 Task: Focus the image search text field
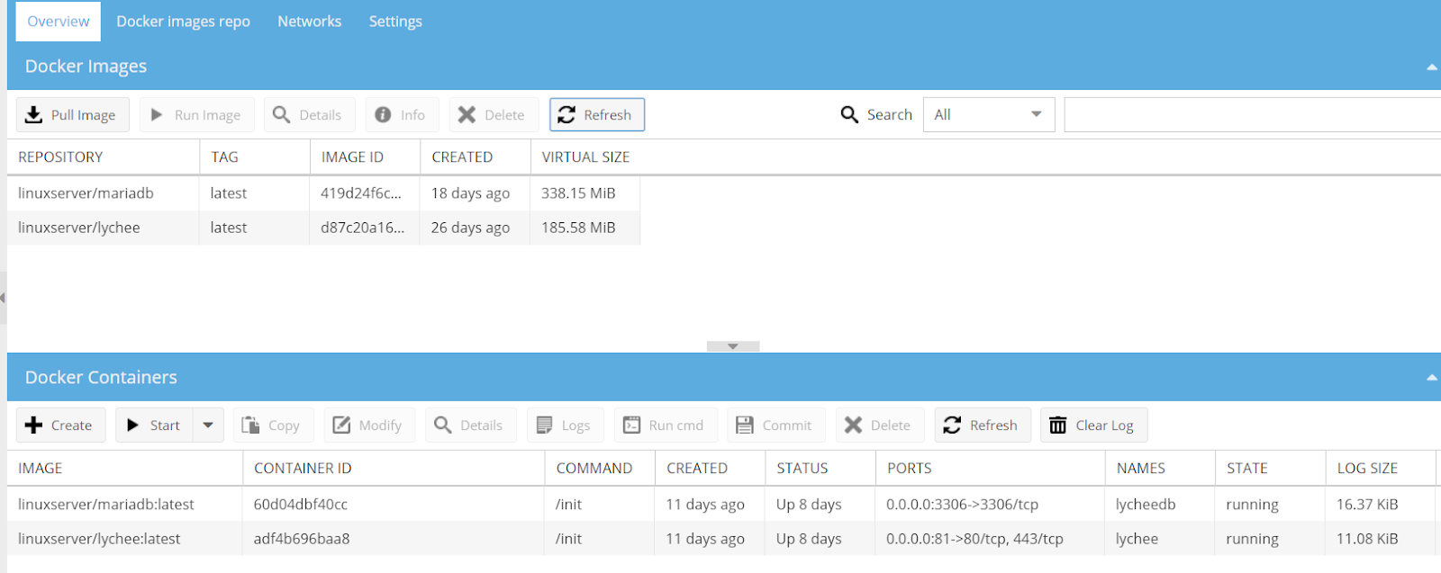click(x=1252, y=115)
